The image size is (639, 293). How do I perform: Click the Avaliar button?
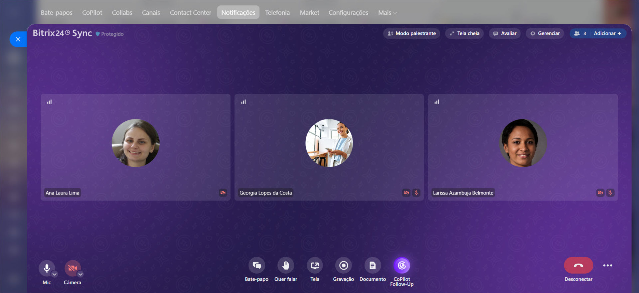click(x=505, y=33)
